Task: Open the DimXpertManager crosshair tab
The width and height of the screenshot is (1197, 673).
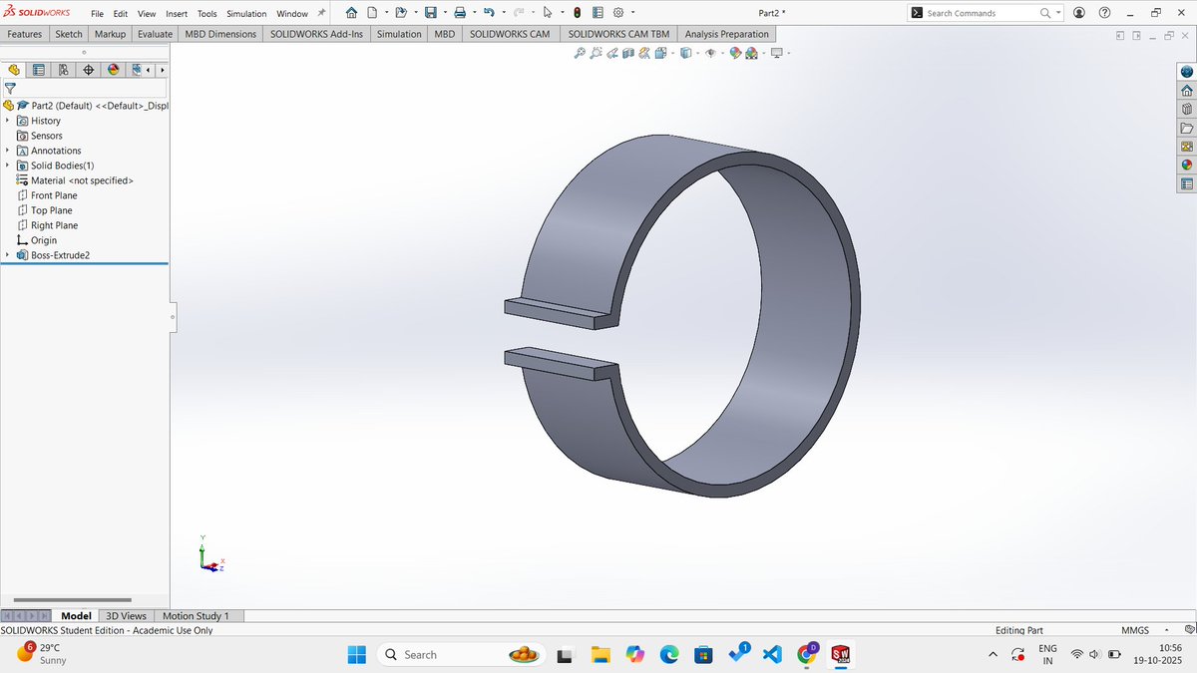Action: coord(89,70)
